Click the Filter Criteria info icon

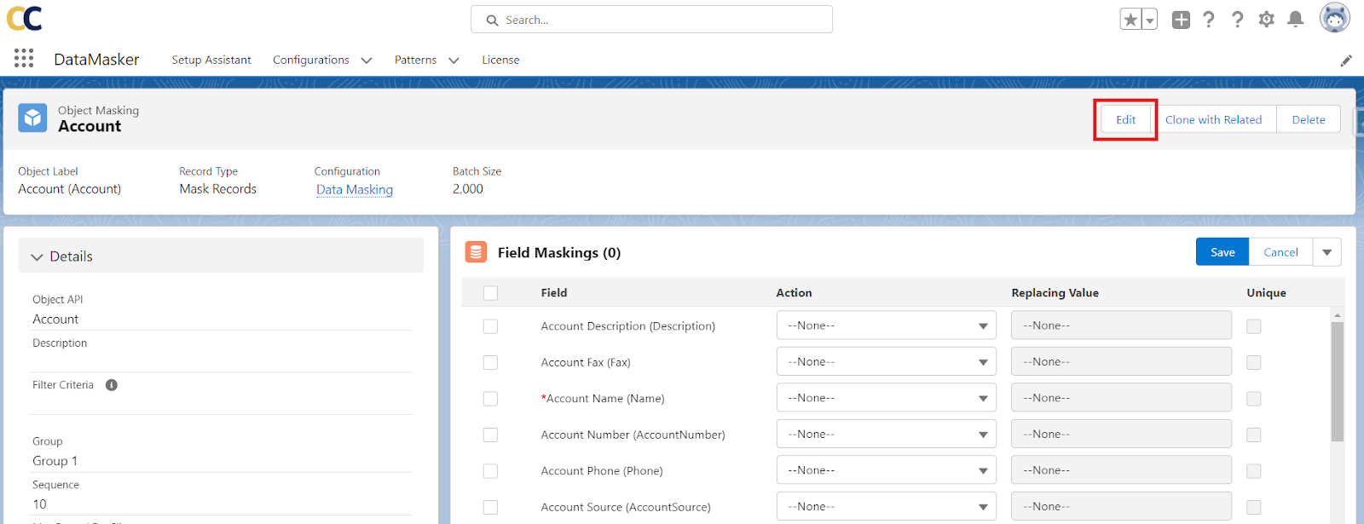[x=112, y=385]
